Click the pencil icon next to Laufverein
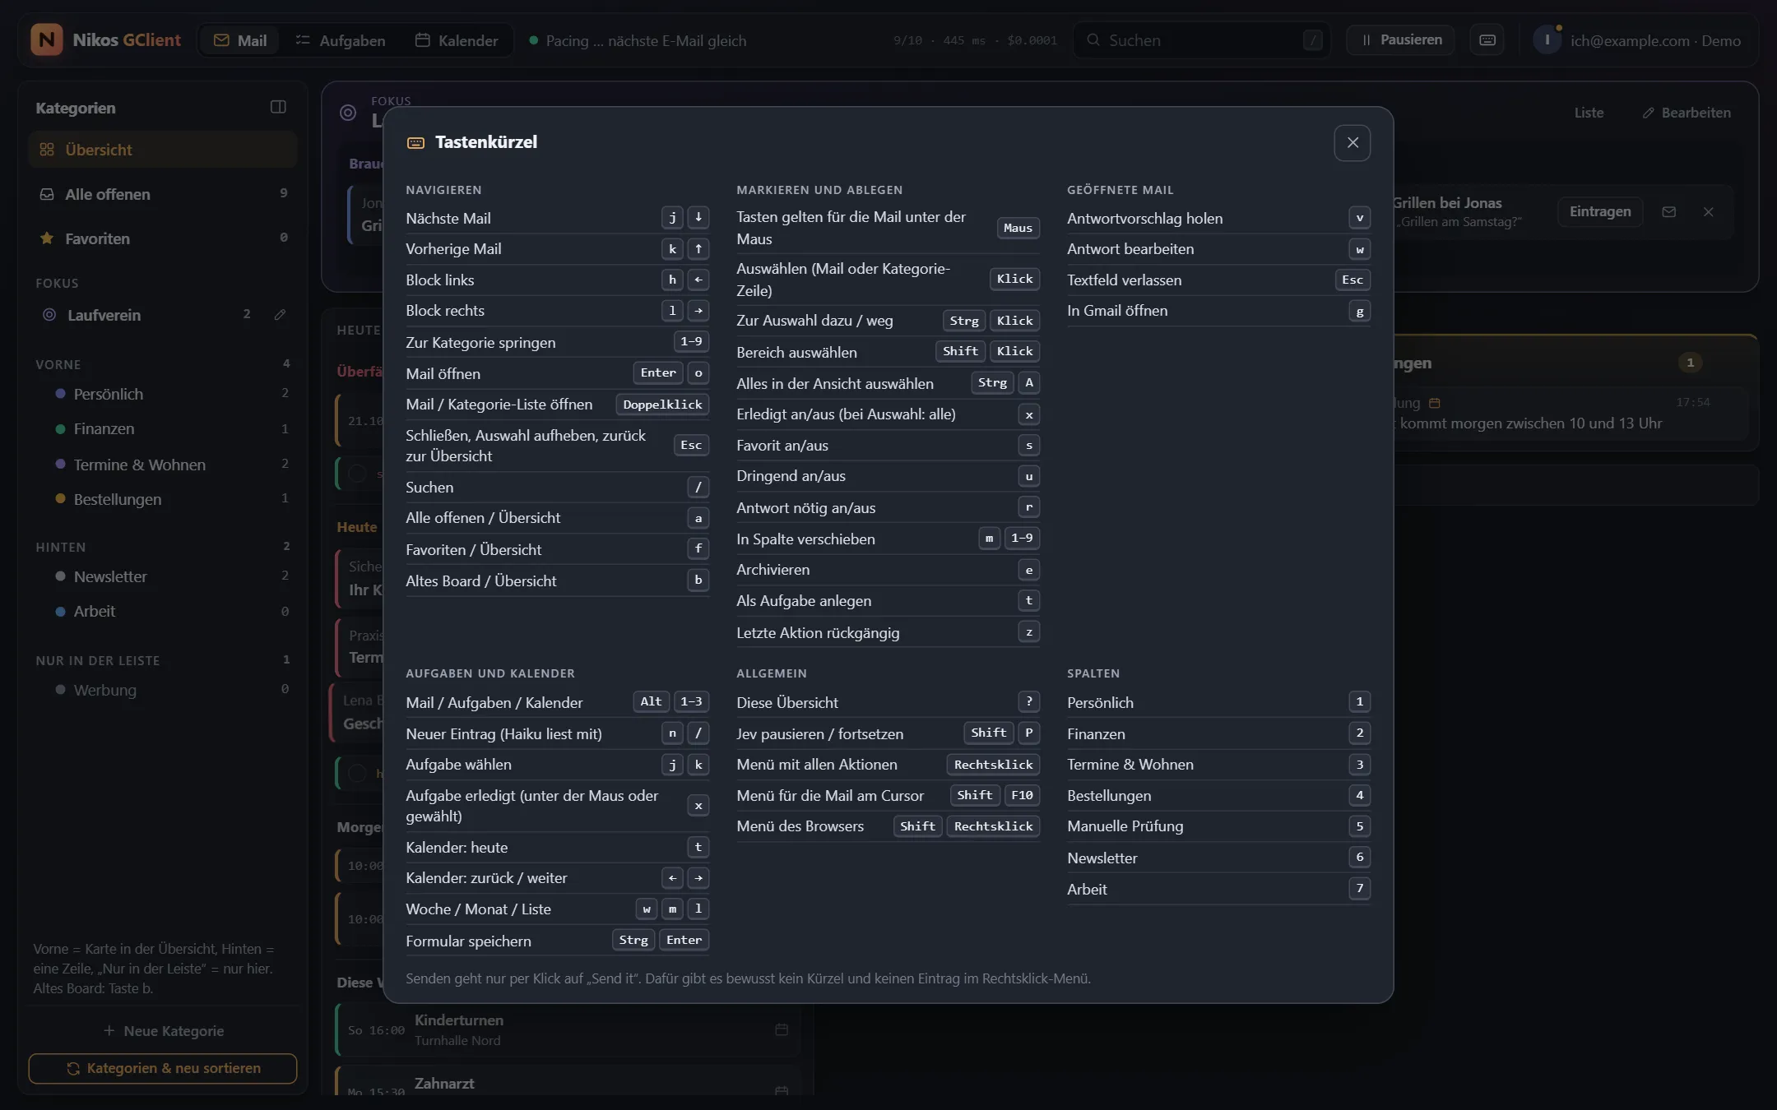This screenshot has width=1777, height=1110. (280, 315)
